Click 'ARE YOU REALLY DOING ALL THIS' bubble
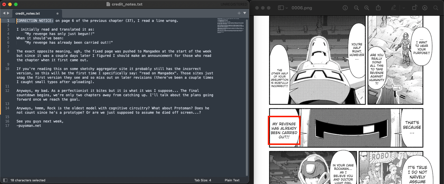 click(x=376, y=68)
